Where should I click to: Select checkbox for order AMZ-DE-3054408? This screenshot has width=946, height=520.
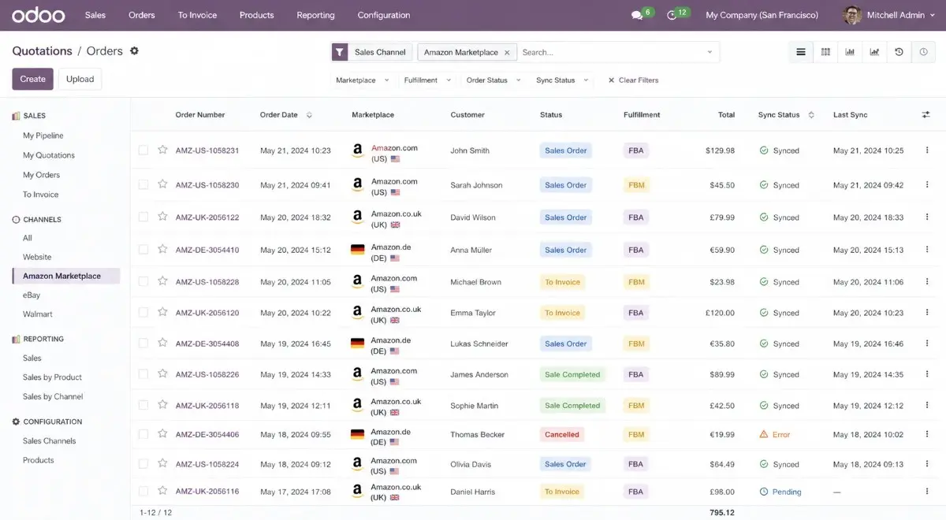[x=143, y=344]
